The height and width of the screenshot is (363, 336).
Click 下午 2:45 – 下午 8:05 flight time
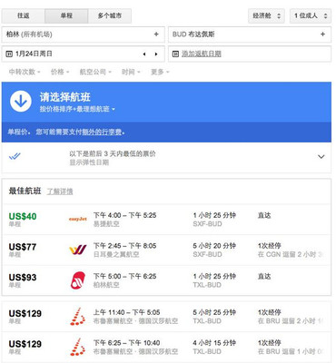(x=124, y=246)
